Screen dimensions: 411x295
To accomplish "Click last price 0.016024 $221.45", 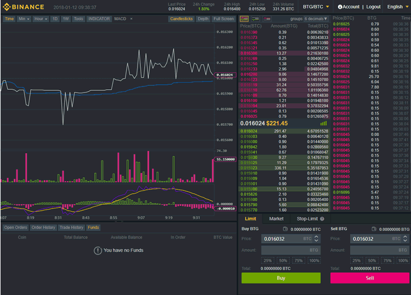I will coord(264,123).
